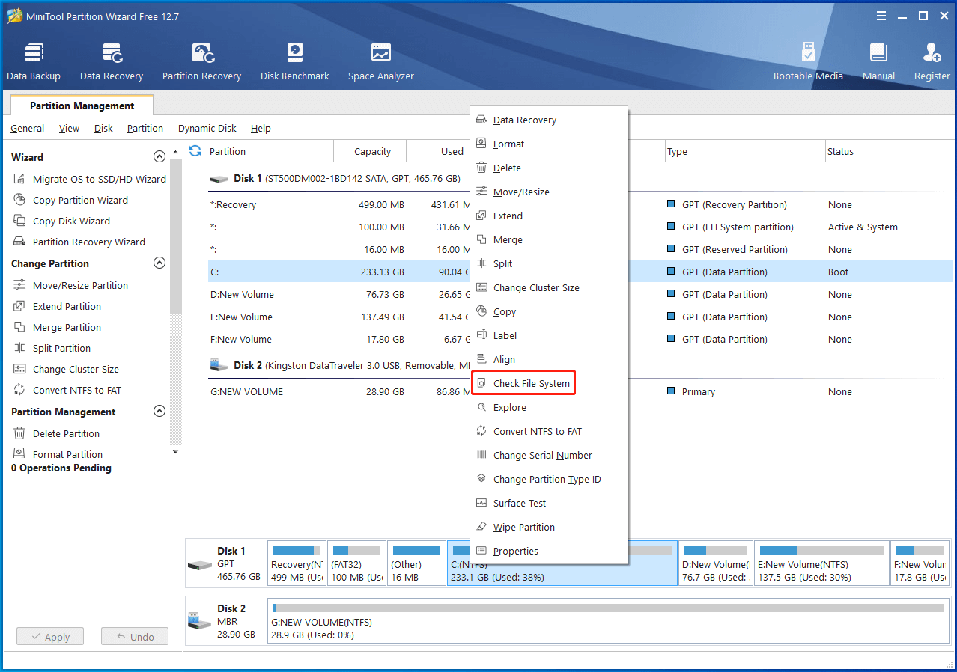957x672 pixels.
Task: Open the Space Analyzer tool
Action: tap(381, 61)
